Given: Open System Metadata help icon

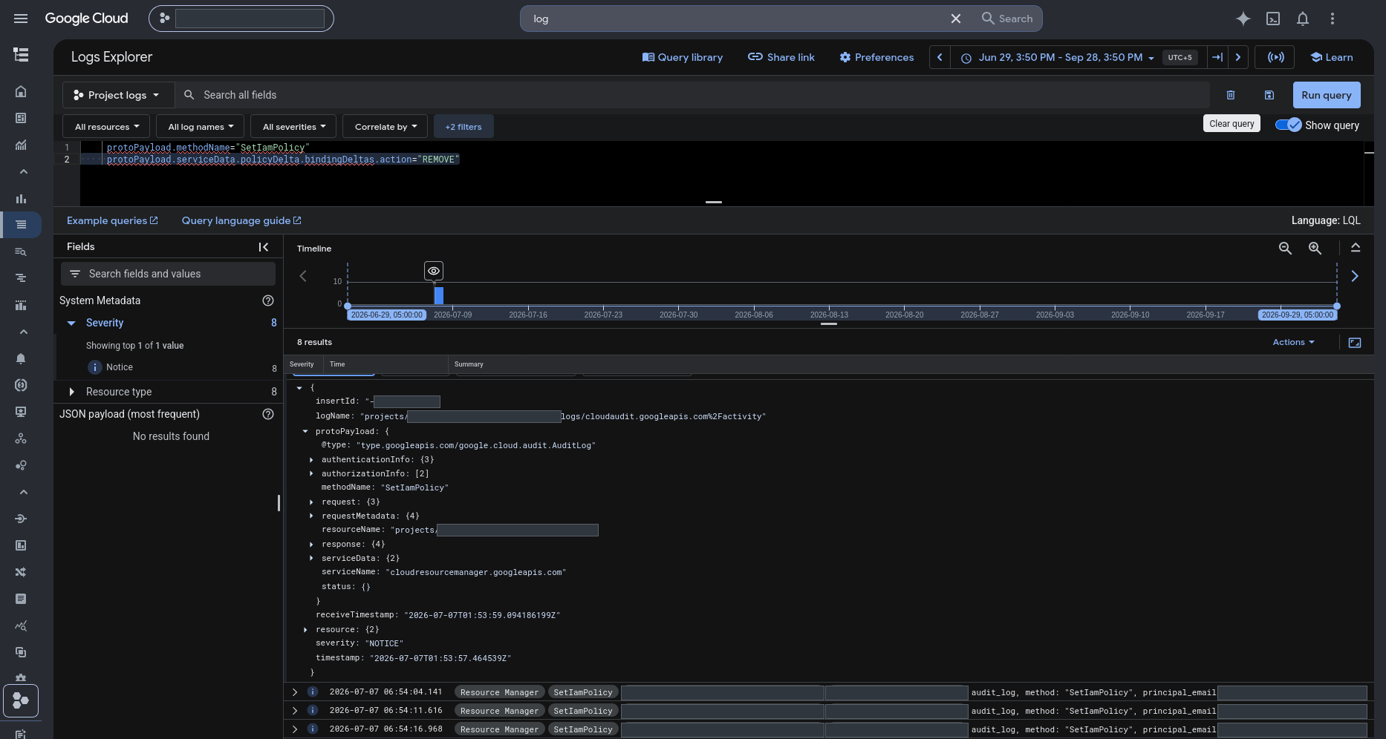Looking at the screenshot, I should (x=268, y=300).
